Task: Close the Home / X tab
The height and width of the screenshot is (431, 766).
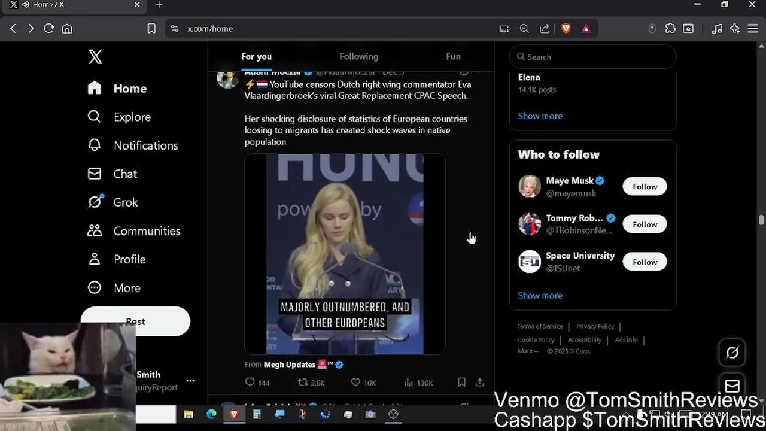Action: click(x=137, y=5)
